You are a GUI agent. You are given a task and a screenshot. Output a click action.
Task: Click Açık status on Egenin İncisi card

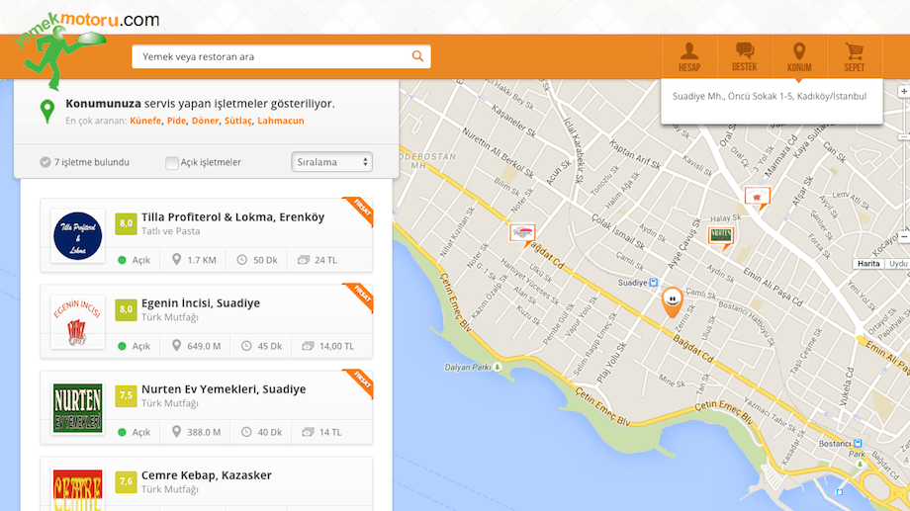[135, 346]
